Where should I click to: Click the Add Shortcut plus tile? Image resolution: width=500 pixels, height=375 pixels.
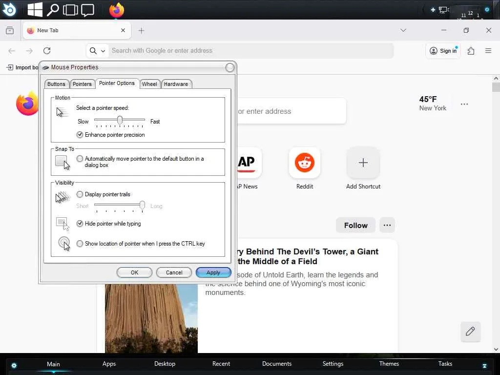click(363, 163)
